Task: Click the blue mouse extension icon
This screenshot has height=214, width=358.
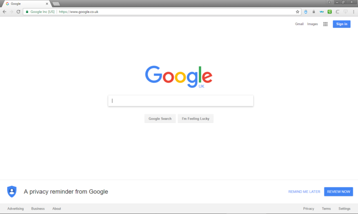Action: (x=306, y=12)
